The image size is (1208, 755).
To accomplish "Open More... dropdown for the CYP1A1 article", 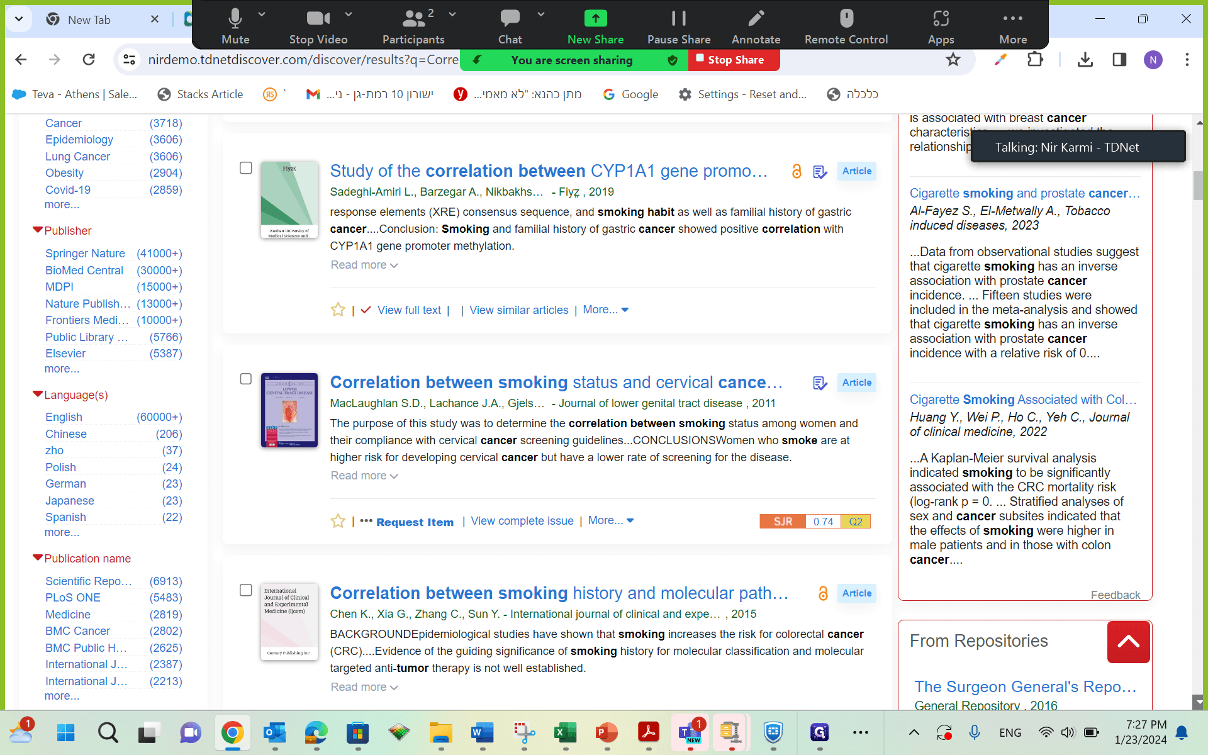I will (605, 310).
